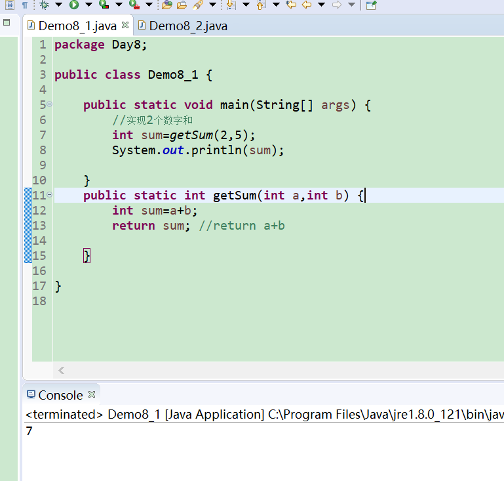Image resolution: width=504 pixels, height=481 pixels.
Task: Click the Java file icon on Demo8_2.java tab
Action: pos(142,25)
